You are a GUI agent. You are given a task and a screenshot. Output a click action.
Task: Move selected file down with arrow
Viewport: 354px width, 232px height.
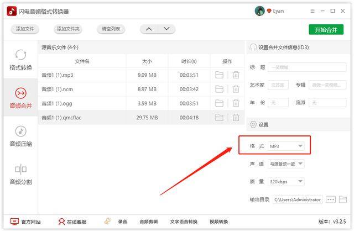pyautogui.click(x=166, y=29)
